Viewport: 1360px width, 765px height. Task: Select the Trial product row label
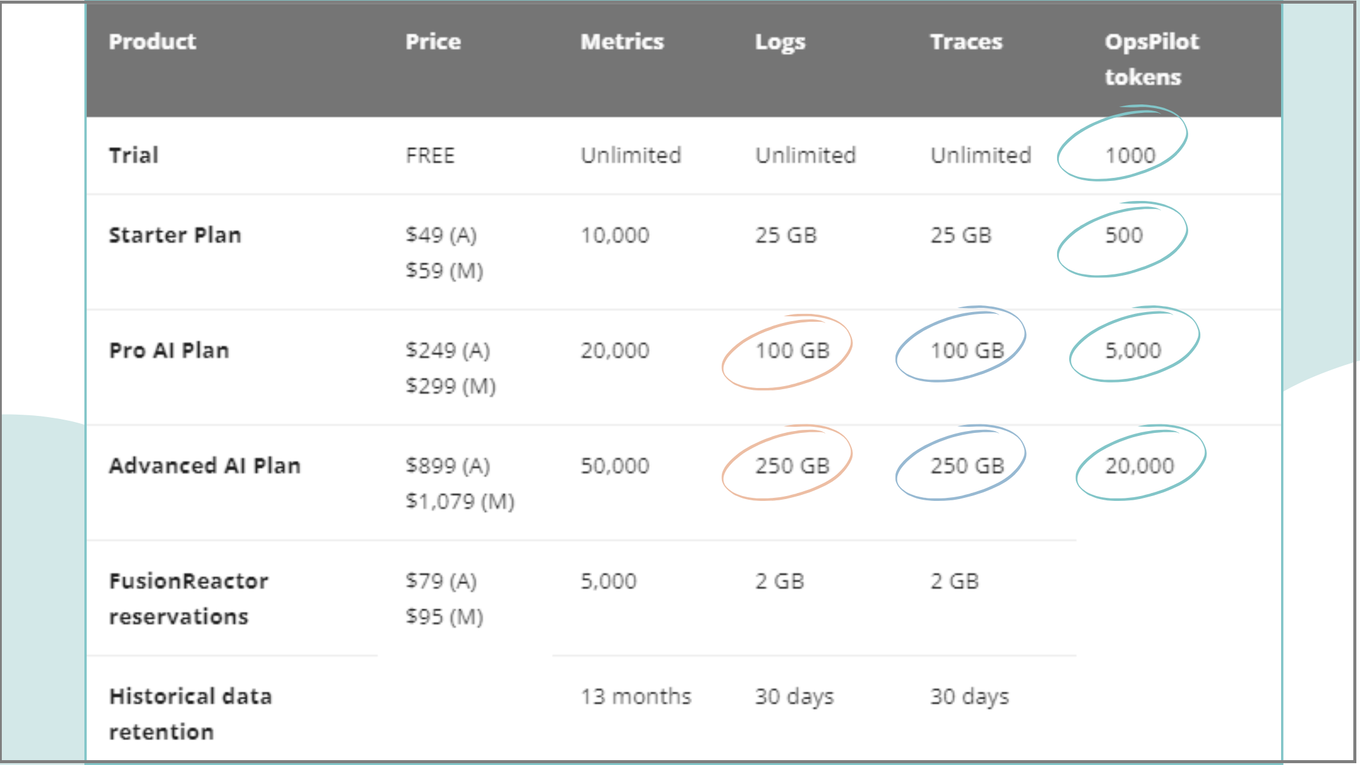[x=134, y=155]
